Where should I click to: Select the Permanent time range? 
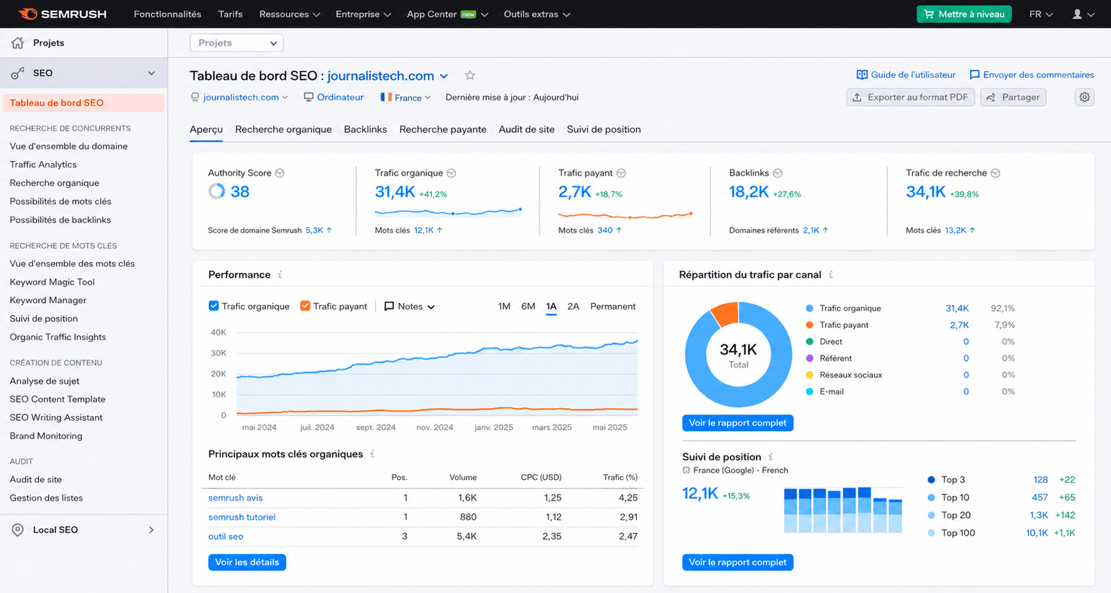(x=612, y=306)
